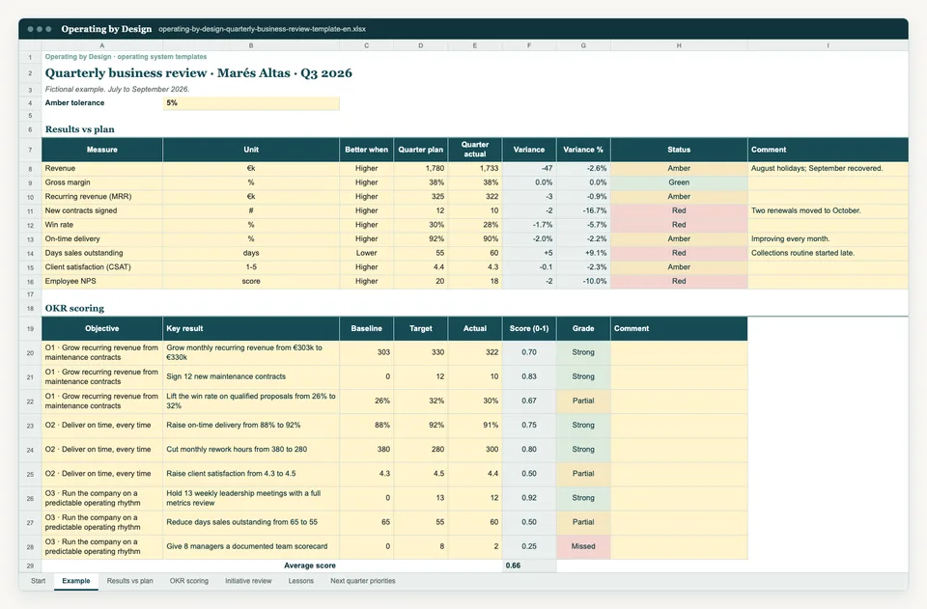Click the Win rate measure cell
The height and width of the screenshot is (609, 927).
tap(102, 225)
